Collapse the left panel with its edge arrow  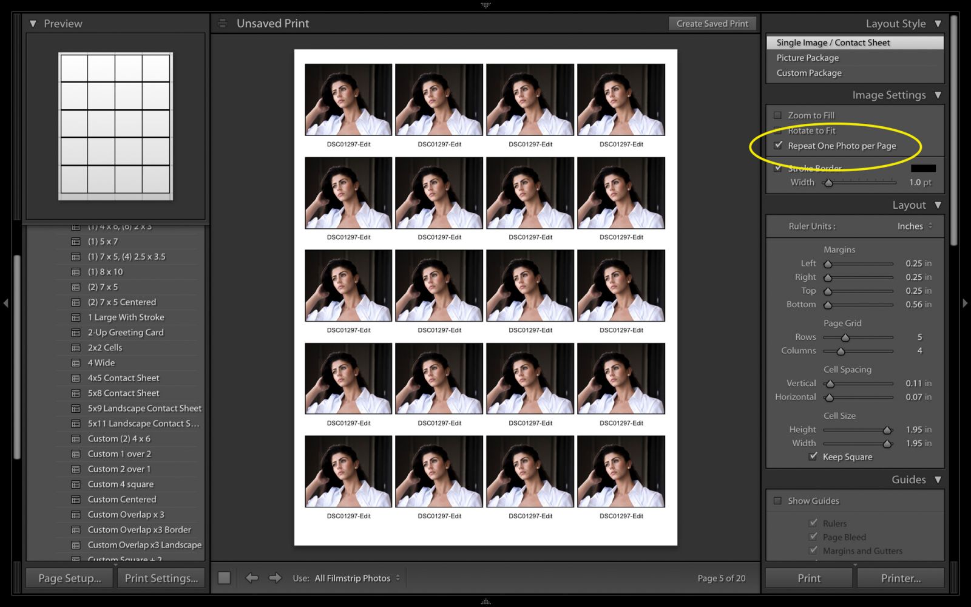click(5, 303)
